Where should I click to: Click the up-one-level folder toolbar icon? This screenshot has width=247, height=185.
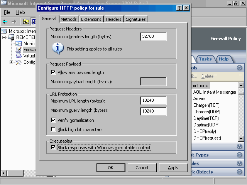[x=26, y=22]
